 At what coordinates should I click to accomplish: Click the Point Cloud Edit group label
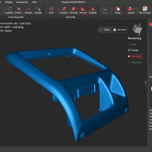(16, 17)
